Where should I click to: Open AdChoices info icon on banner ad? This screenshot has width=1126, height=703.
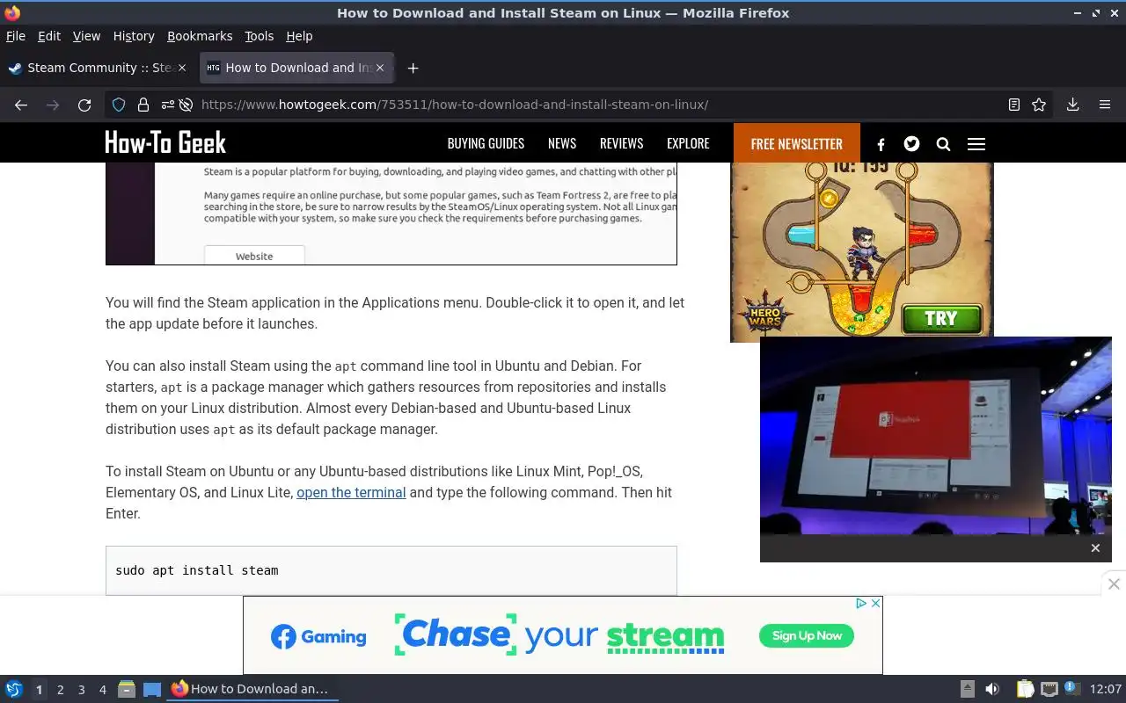click(862, 603)
